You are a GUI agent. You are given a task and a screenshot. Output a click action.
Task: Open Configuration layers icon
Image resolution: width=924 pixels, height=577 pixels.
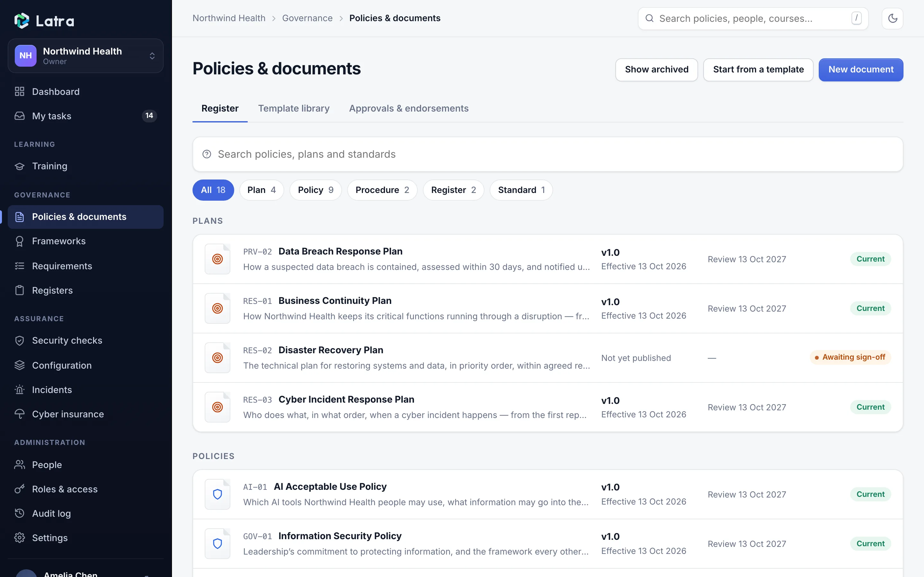[x=20, y=365]
